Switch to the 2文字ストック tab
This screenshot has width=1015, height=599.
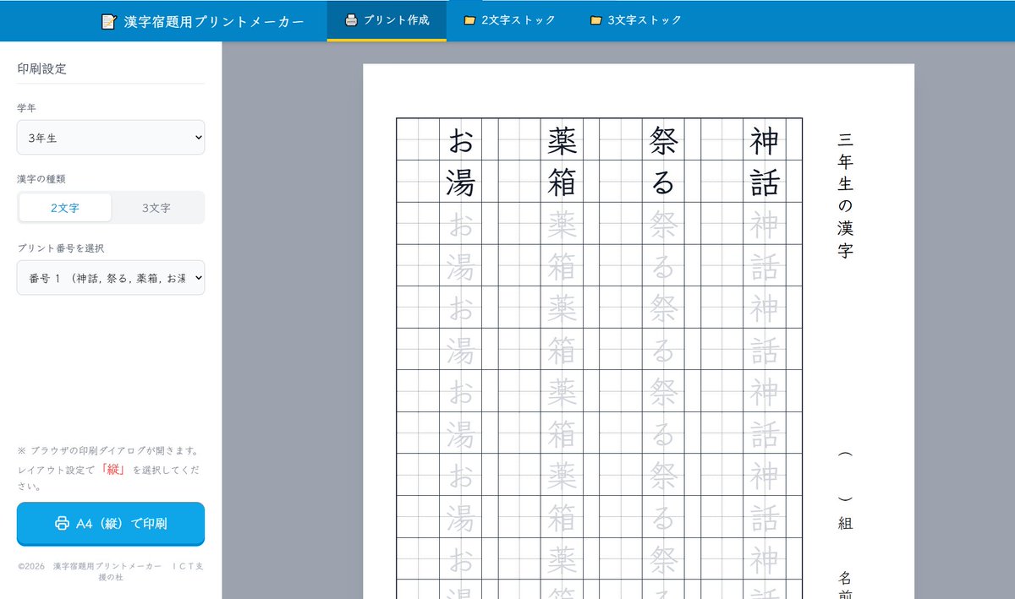coord(509,20)
